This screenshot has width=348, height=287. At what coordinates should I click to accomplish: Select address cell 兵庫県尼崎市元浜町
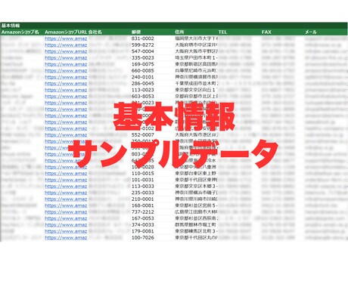[196, 71]
